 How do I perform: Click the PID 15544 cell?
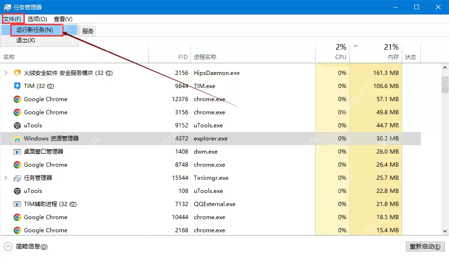(180, 178)
